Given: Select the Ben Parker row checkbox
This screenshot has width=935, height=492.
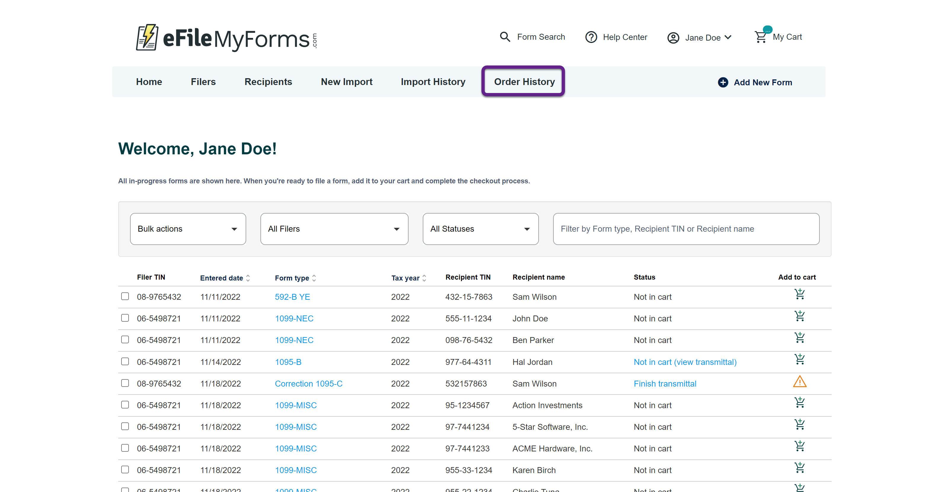Looking at the screenshot, I should [x=125, y=340].
